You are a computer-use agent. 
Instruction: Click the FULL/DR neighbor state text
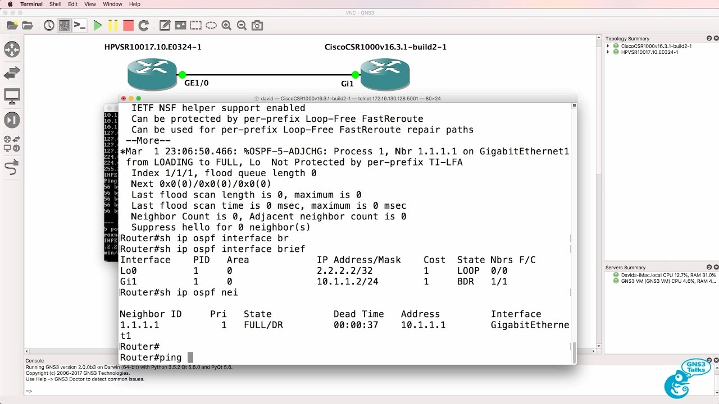pyautogui.click(x=263, y=325)
